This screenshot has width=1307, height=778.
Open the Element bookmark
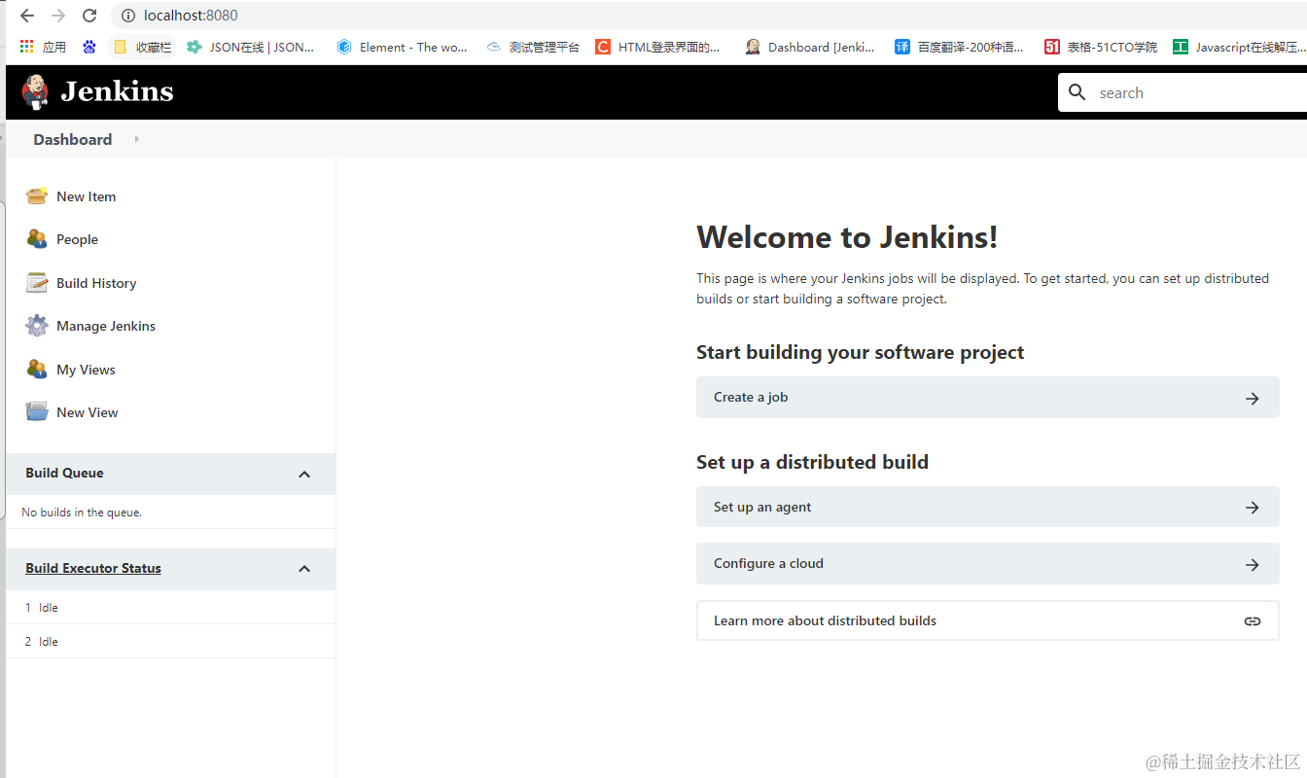pos(402,47)
